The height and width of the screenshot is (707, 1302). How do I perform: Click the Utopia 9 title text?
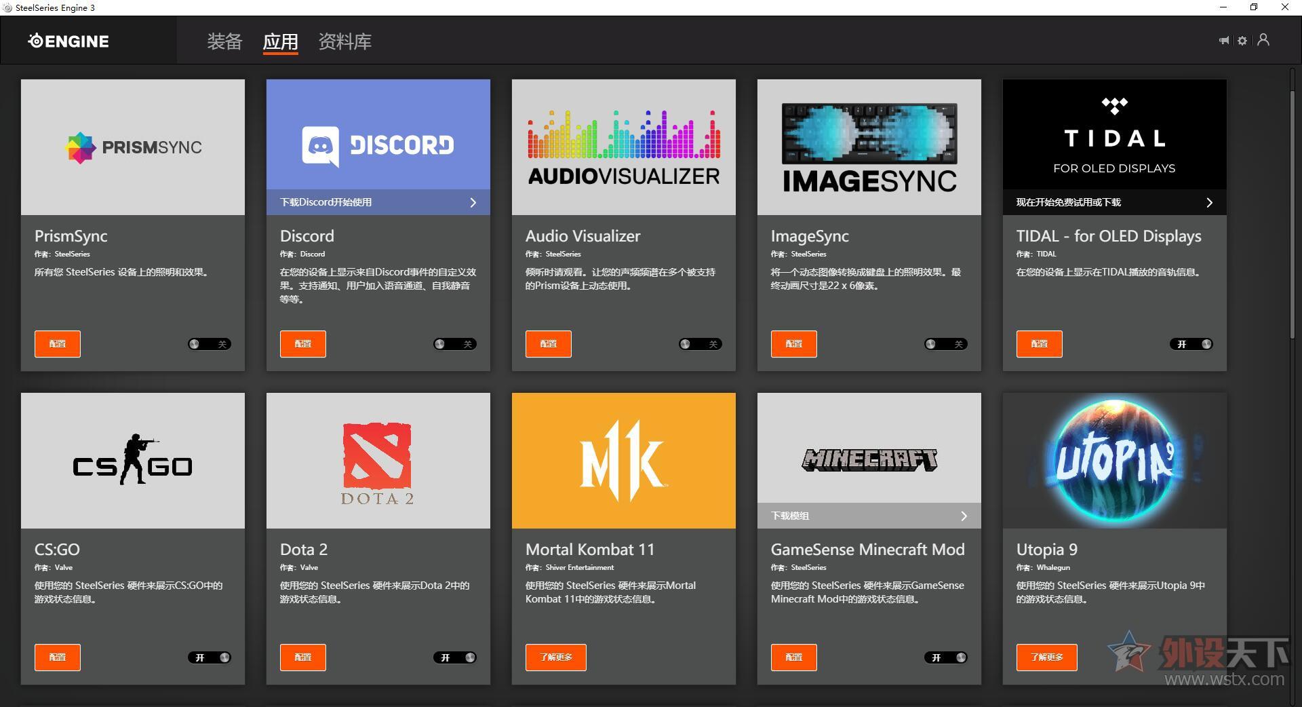(x=1047, y=550)
